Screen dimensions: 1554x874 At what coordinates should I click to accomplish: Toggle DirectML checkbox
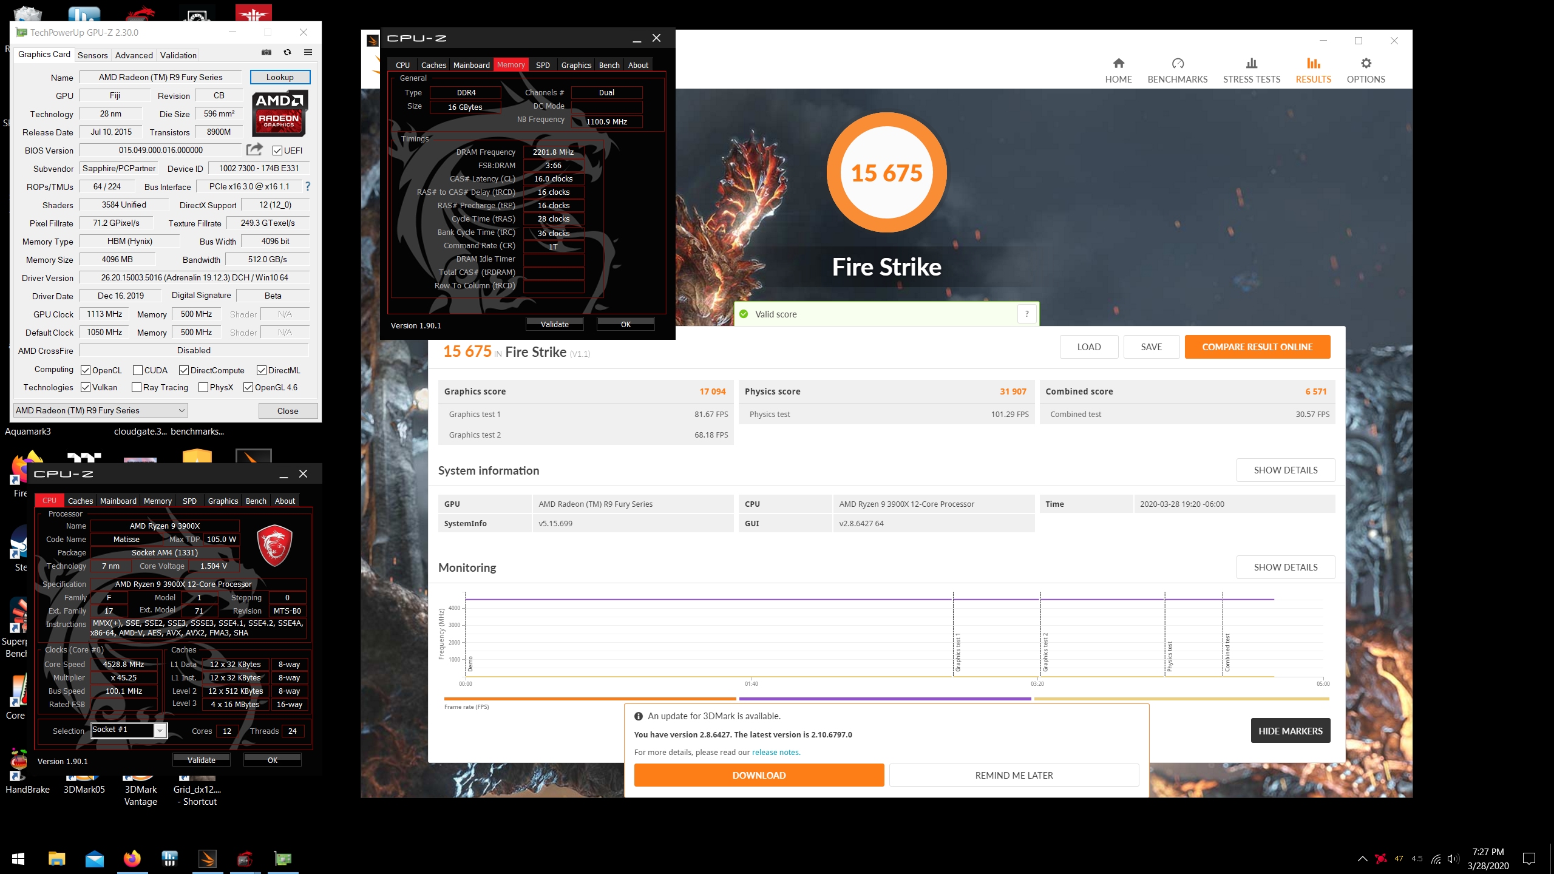pyautogui.click(x=262, y=370)
